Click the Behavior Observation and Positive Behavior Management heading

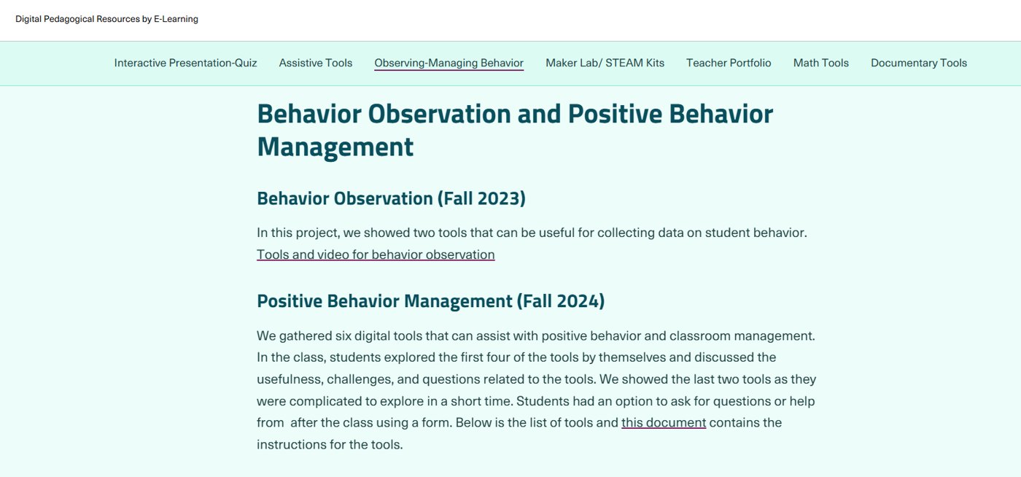pyautogui.click(x=515, y=130)
